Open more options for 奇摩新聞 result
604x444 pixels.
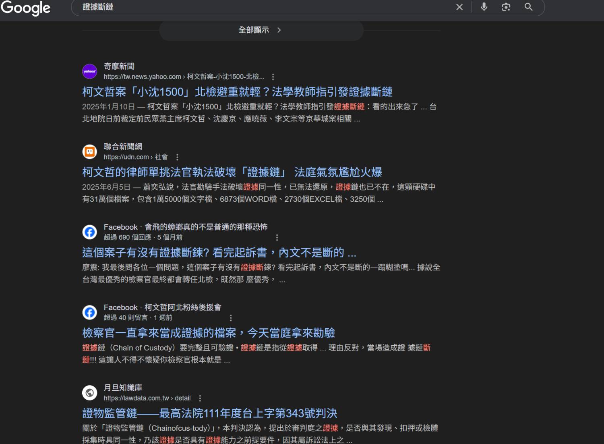[x=273, y=77]
